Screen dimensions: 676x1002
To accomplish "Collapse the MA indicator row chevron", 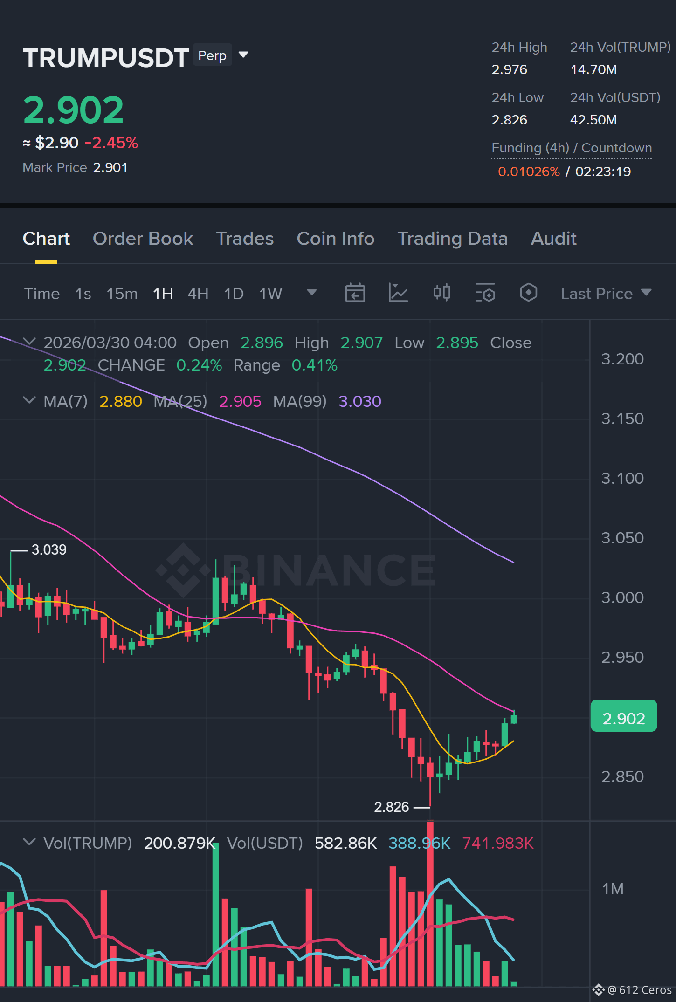I will coord(29,400).
